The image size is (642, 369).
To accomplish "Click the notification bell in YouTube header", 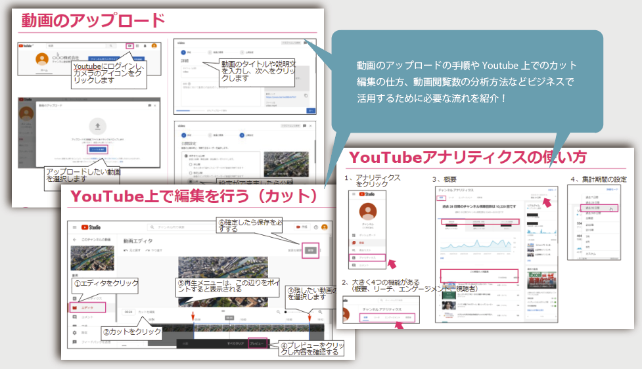I will pos(145,46).
